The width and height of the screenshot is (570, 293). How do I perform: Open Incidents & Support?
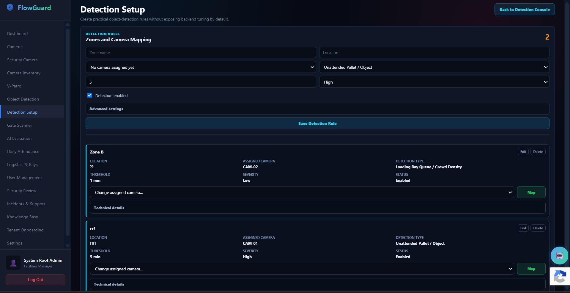32,204
